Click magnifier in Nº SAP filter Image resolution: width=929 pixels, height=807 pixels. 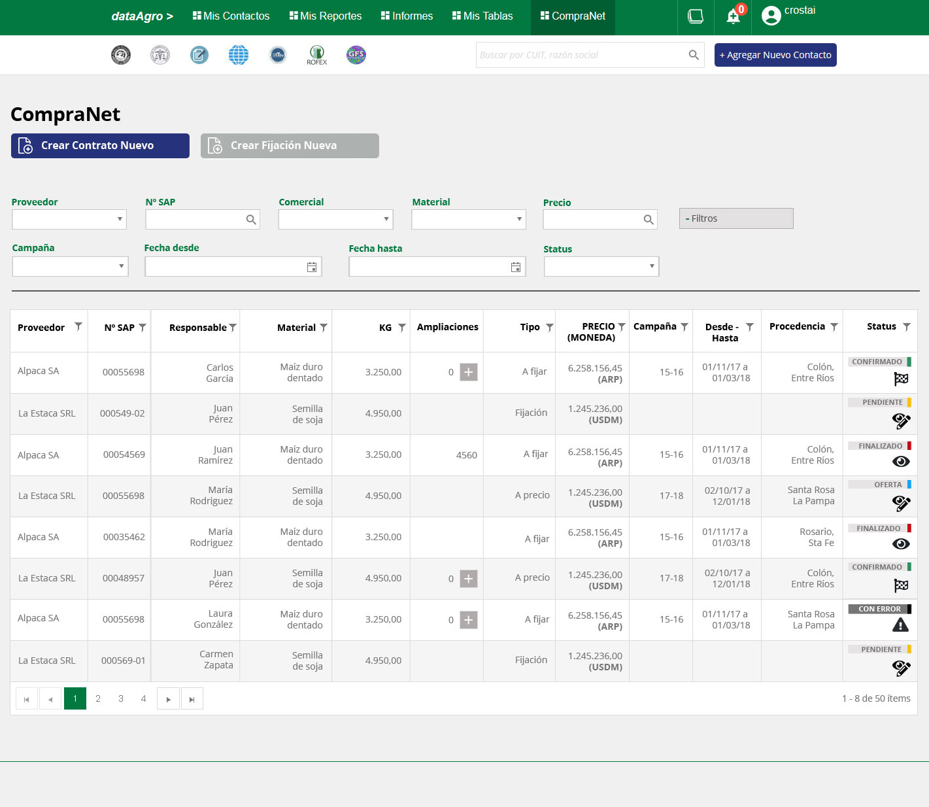pyautogui.click(x=251, y=220)
